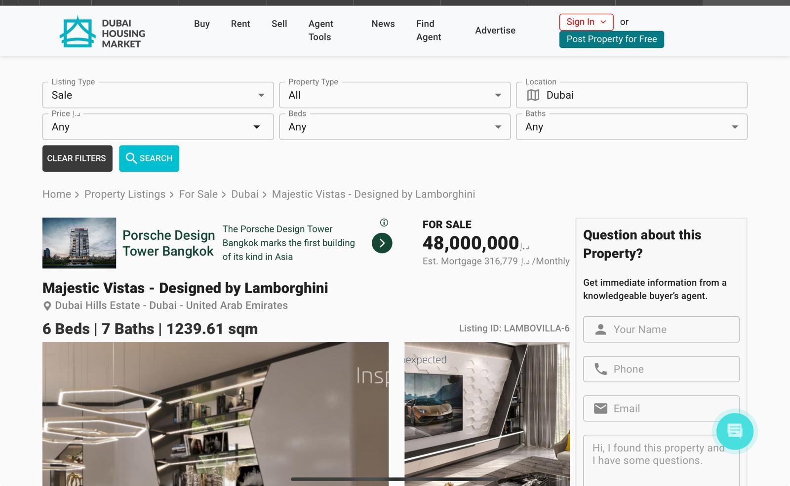The image size is (790, 486).
Task: Click the magnifier Search button
Action: pos(149,158)
